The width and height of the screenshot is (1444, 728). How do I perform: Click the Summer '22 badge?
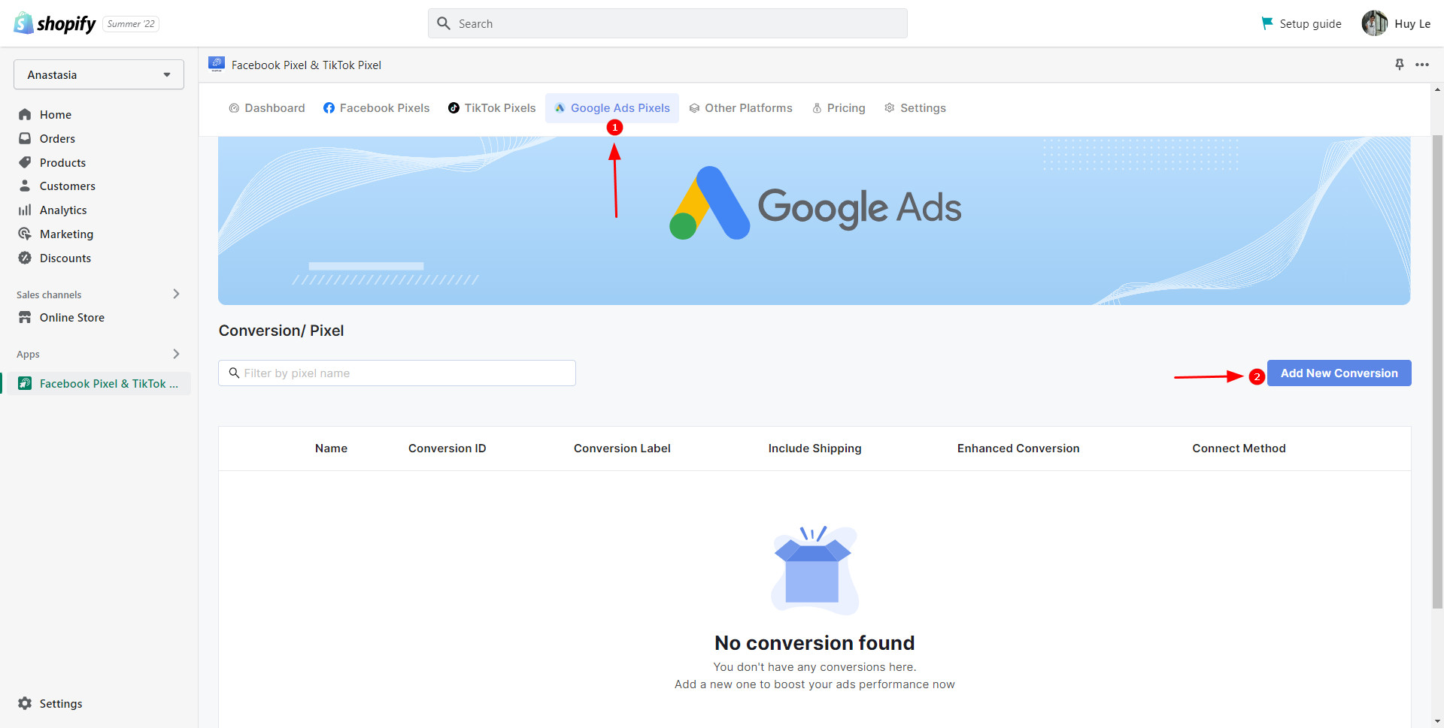click(x=131, y=24)
